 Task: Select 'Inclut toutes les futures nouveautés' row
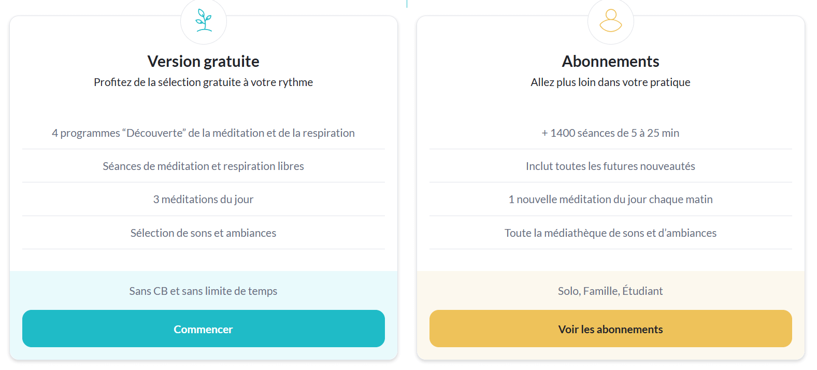610,166
